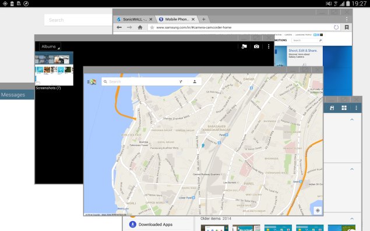Click Older items 2014 heading
Viewport: 370px width, 231px height.
(x=216, y=219)
